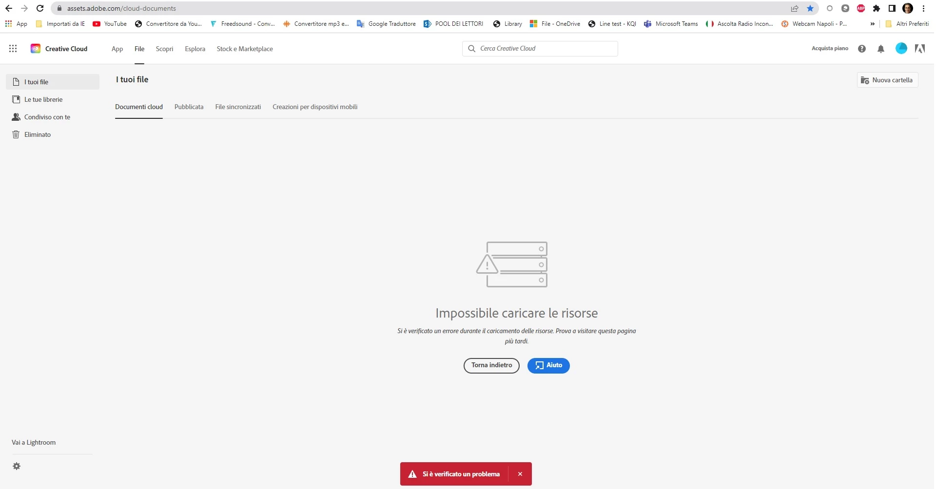Reload the page with the refresh icon
This screenshot has width=936, height=489.
(40, 8)
